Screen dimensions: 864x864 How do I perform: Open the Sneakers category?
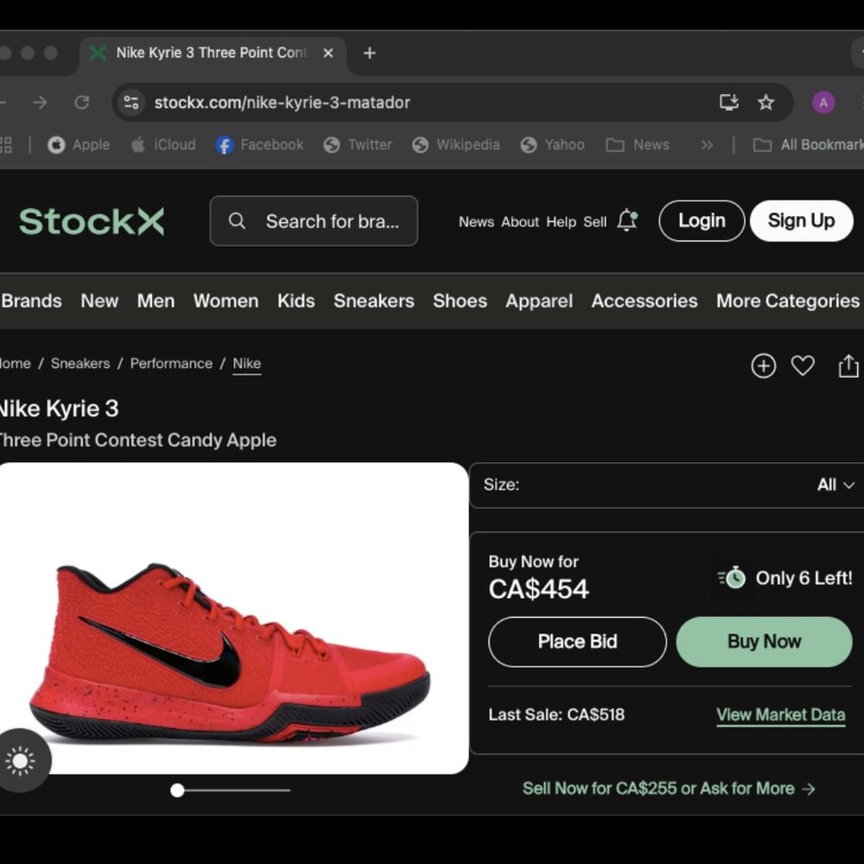pyautogui.click(x=373, y=301)
